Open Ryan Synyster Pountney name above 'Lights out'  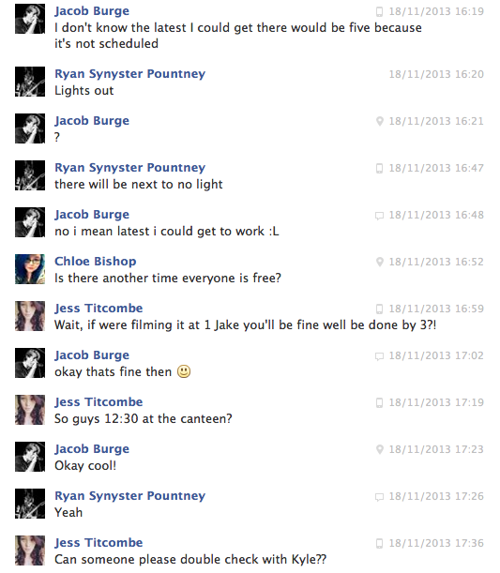click(129, 74)
